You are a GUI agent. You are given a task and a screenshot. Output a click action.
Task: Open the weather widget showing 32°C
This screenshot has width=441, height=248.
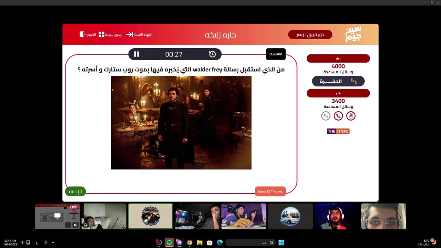pyautogui.click(x=427, y=242)
